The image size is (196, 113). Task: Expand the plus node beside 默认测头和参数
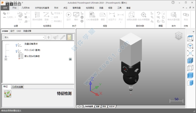[6, 56]
